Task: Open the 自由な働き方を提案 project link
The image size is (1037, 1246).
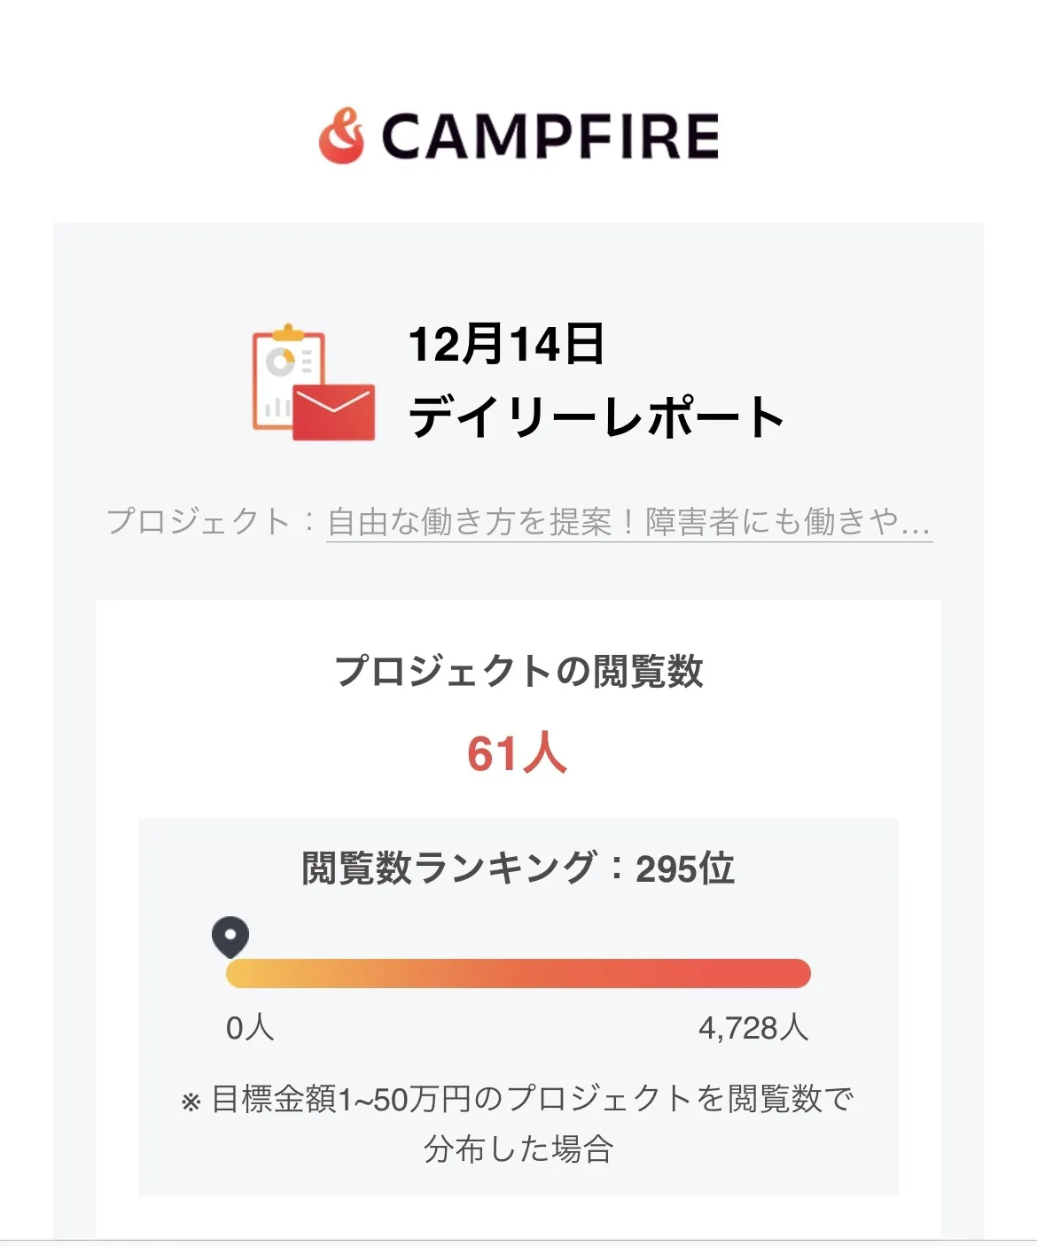Action: click(628, 521)
